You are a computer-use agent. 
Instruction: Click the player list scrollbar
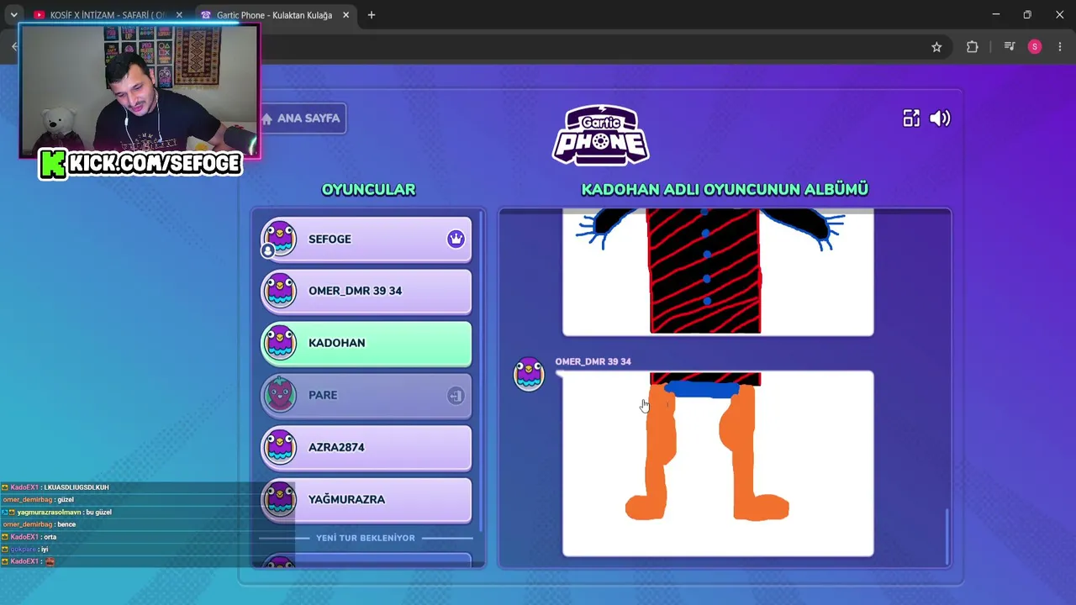[x=481, y=370]
